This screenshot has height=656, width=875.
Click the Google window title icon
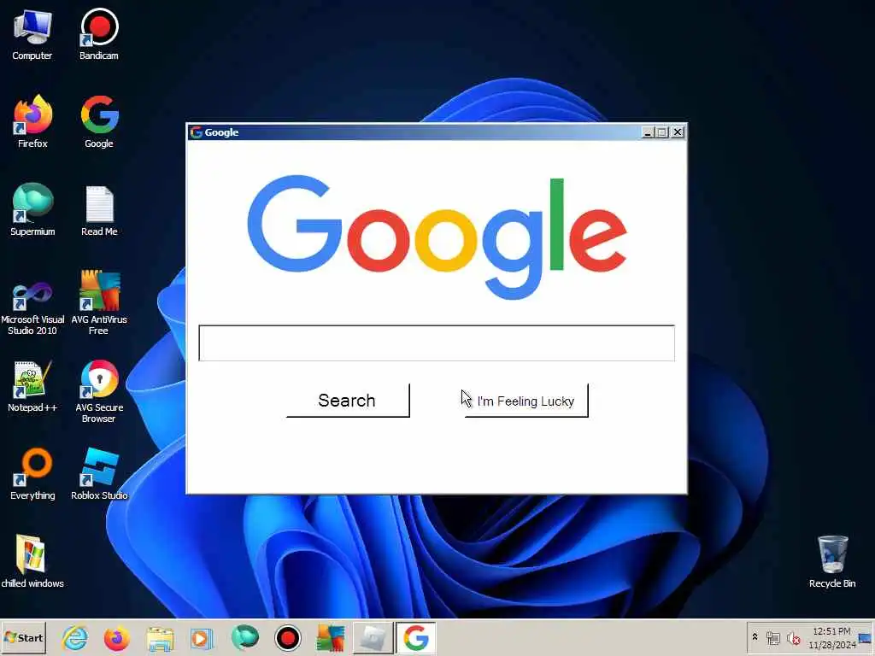pos(196,132)
